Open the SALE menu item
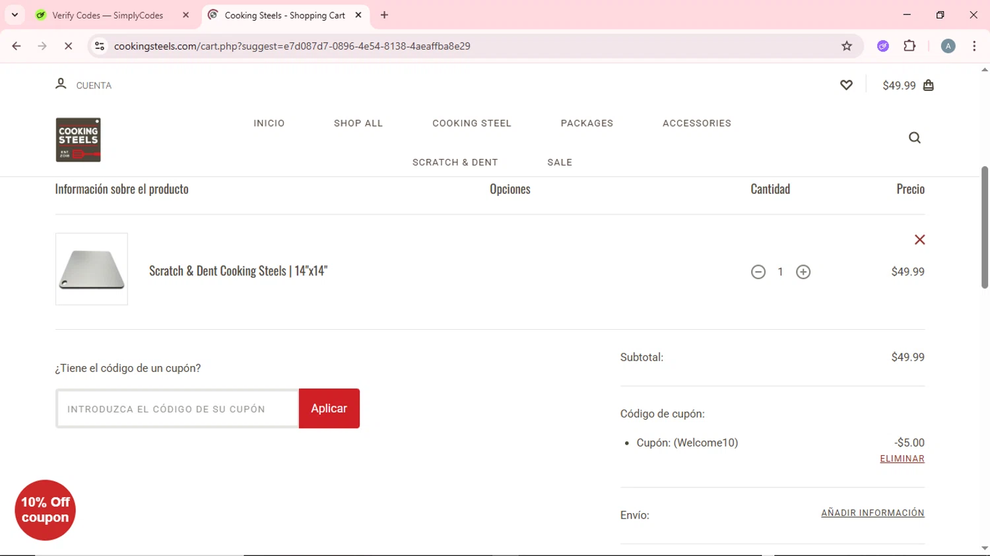Viewport: 990px width, 556px height. coord(560,162)
